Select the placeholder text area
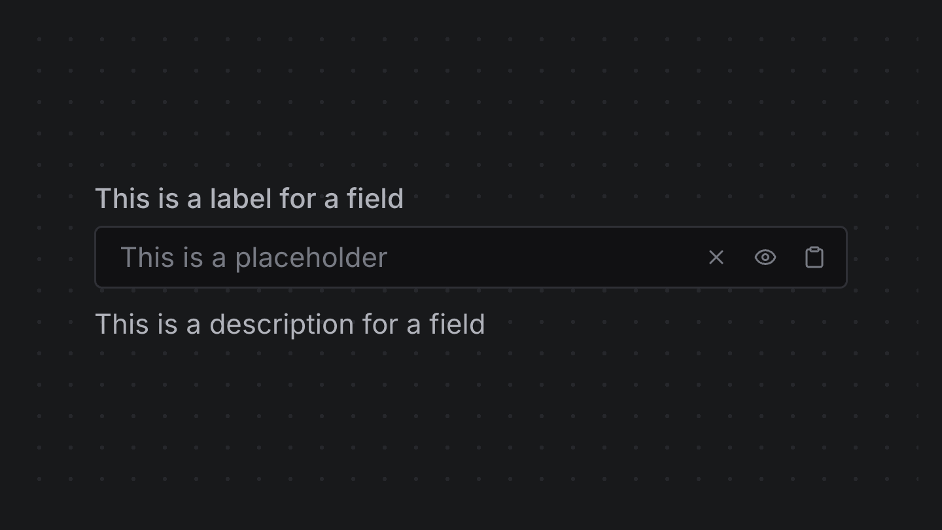This screenshot has width=942, height=530. (x=254, y=257)
